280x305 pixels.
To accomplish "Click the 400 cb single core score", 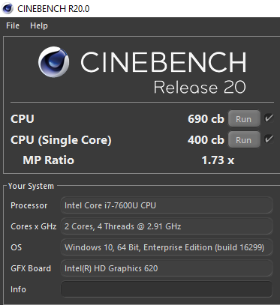I will click(x=206, y=139).
